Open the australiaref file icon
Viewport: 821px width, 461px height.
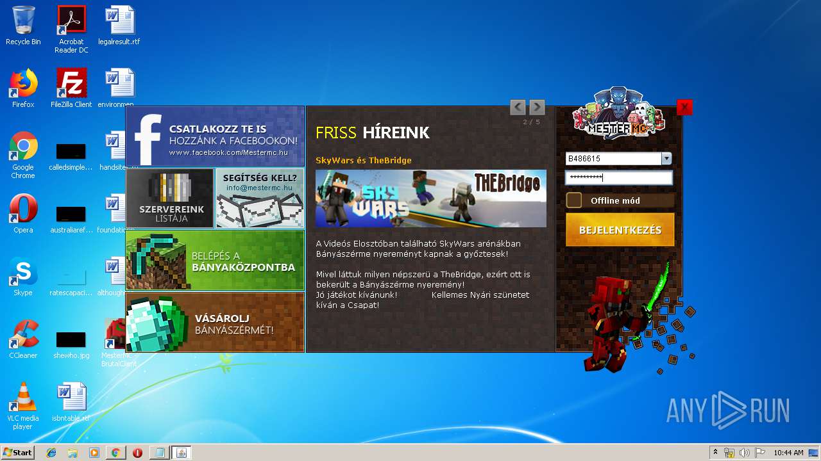[71, 218]
